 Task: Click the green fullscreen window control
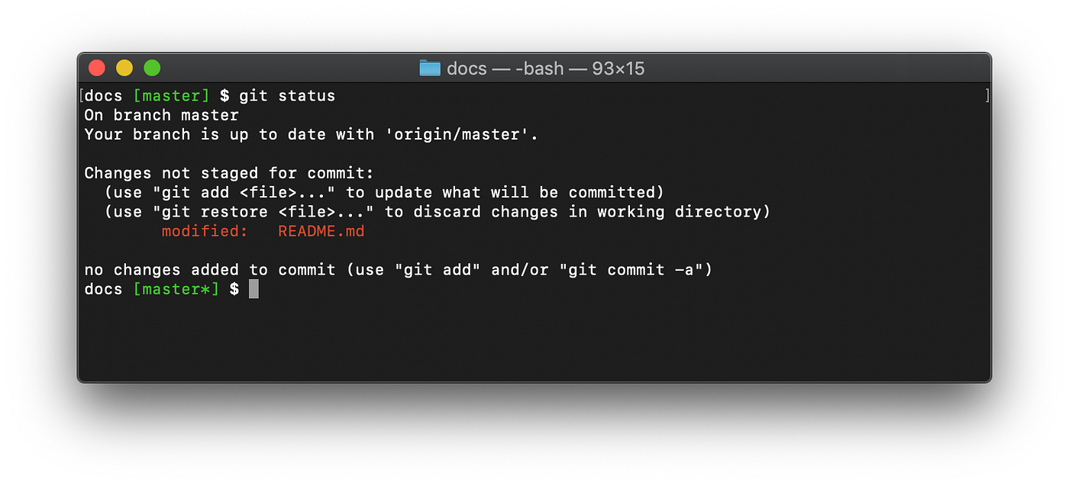tap(152, 67)
